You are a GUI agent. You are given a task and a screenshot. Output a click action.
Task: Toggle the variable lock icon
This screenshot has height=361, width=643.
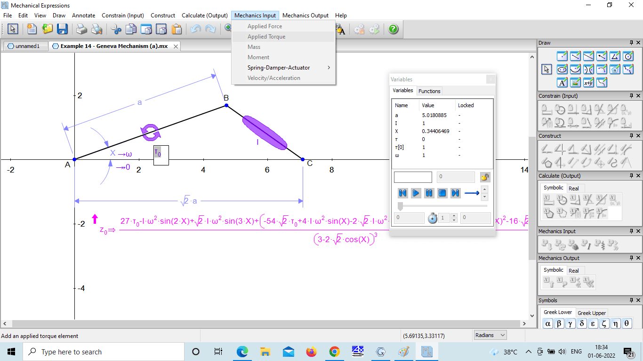point(485,177)
